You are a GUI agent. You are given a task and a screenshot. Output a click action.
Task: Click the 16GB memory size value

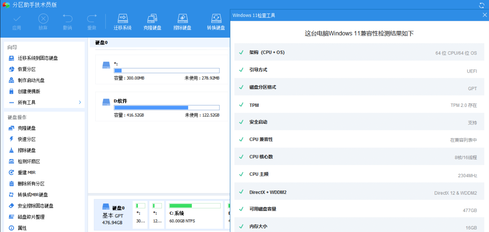click(x=471, y=228)
